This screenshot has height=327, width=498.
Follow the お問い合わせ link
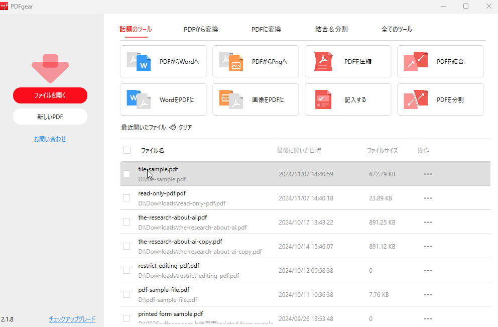[50, 139]
